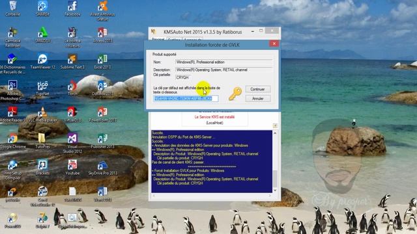Click log line 'Pas de canal de client KMS: passer'
This screenshot has width=417, height=234.
178,162
